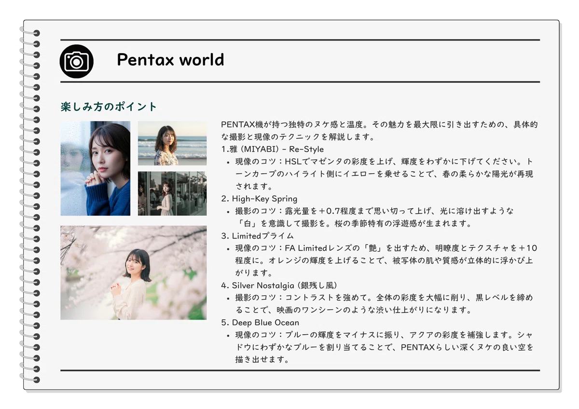Open the glass building street photo
579x409 pixels.
pos(172,193)
